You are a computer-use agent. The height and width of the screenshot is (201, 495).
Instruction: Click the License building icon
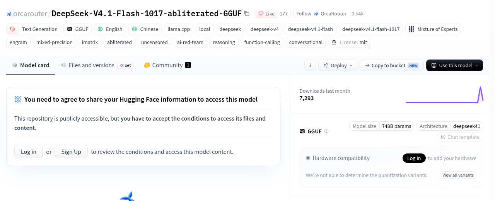click(334, 42)
